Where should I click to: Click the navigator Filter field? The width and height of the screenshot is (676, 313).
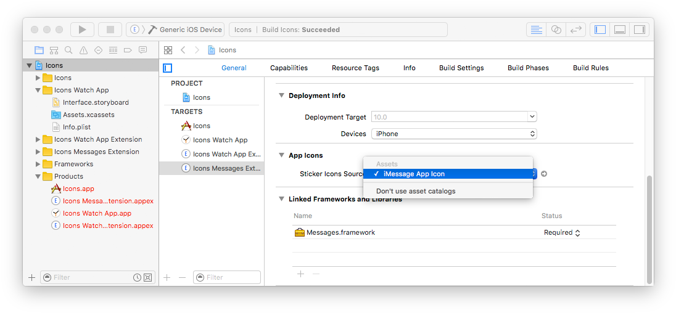pyautogui.click(x=97, y=277)
